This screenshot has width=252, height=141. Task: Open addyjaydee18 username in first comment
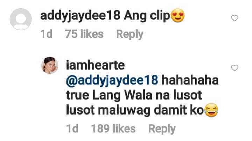(80, 16)
